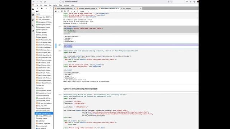Open the Kernel menu
The image size is (230, 129).
point(55,5)
